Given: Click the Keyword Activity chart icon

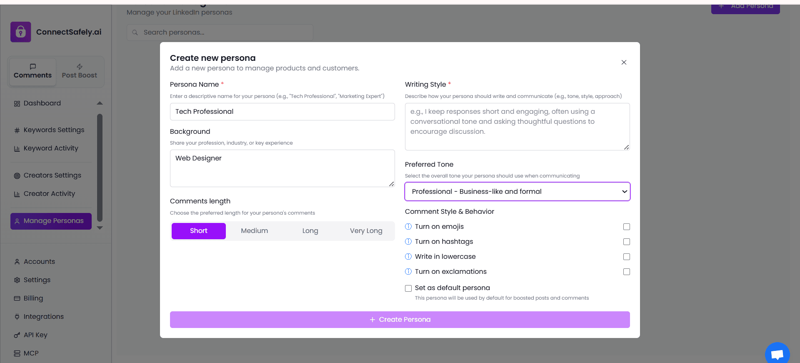Looking at the screenshot, I should [17, 148].
